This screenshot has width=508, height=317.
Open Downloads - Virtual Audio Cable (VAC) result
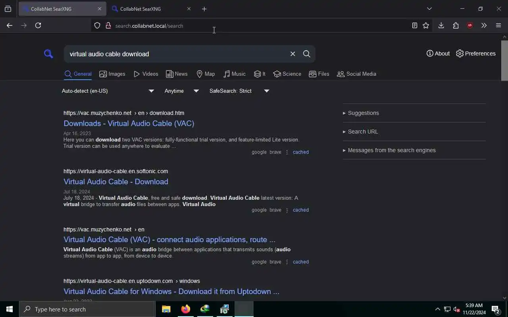129,123
